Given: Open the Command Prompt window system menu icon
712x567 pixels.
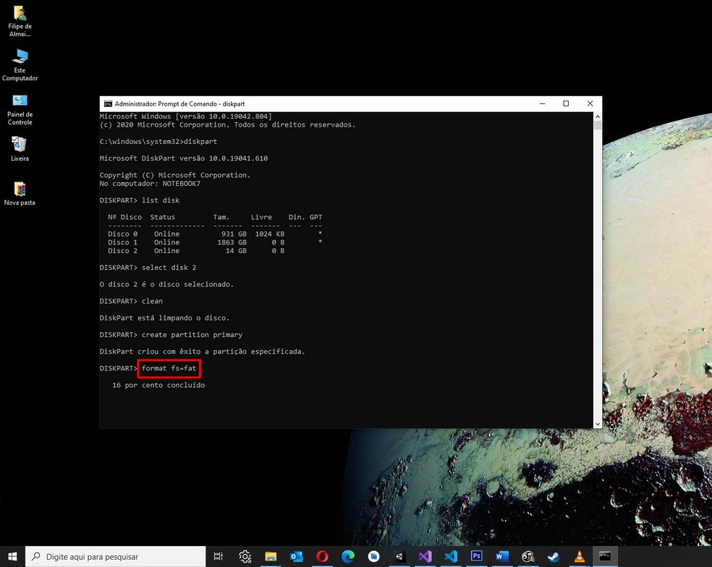Looking at the screenshot, I should coord(108,104).
